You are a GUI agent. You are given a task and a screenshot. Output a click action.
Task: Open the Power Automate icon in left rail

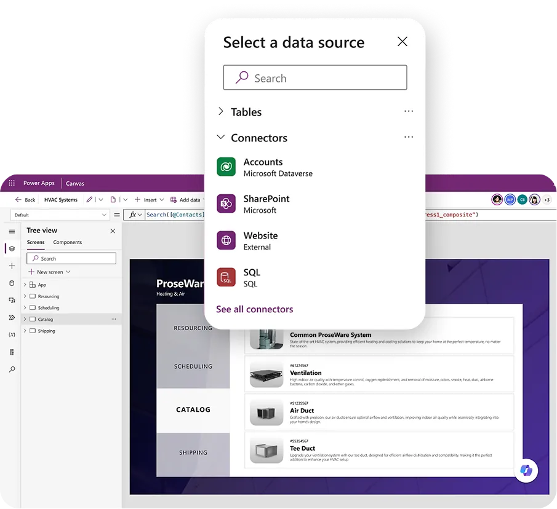12,317
